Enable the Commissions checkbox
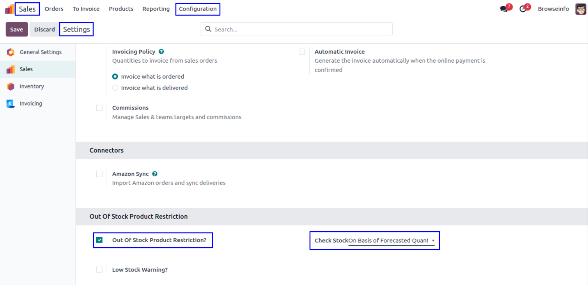 99,108
